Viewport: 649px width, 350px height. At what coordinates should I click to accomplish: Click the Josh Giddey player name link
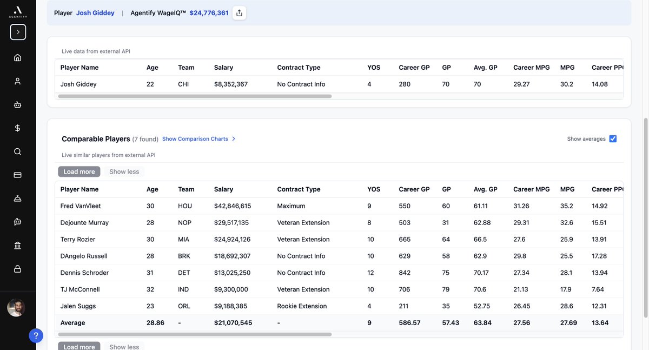tap(95, 12)
